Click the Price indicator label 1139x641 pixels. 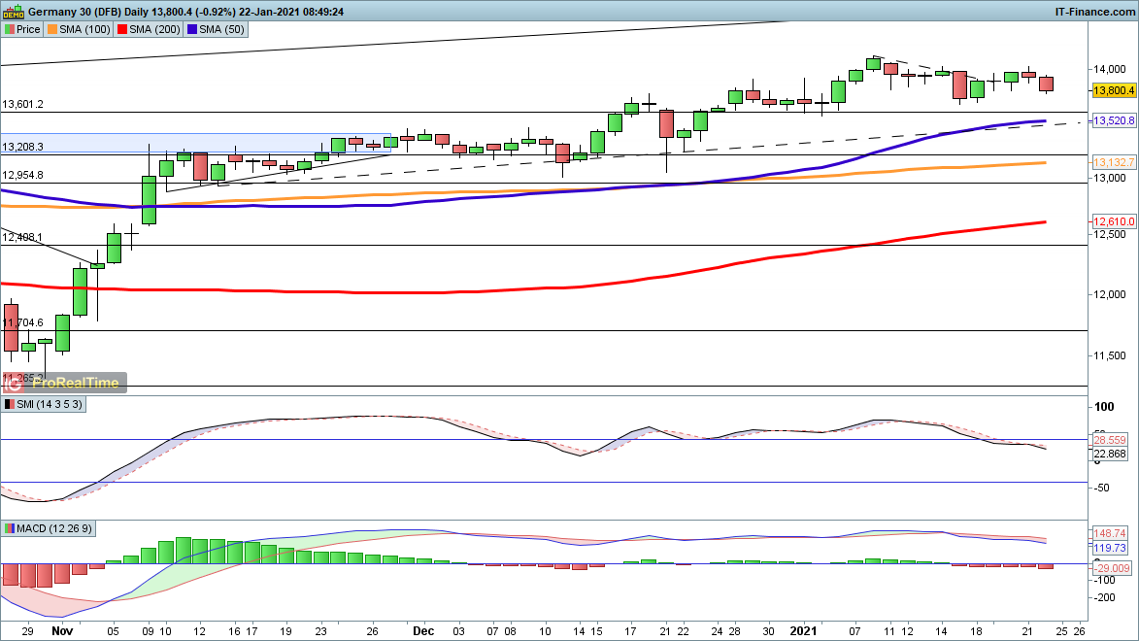21,29
